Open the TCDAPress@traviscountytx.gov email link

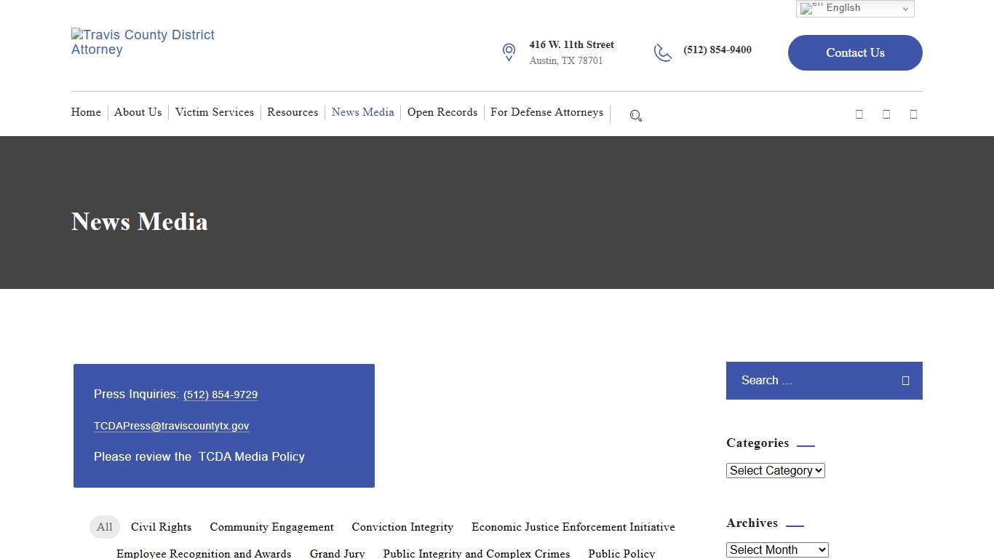coord(171,426)
